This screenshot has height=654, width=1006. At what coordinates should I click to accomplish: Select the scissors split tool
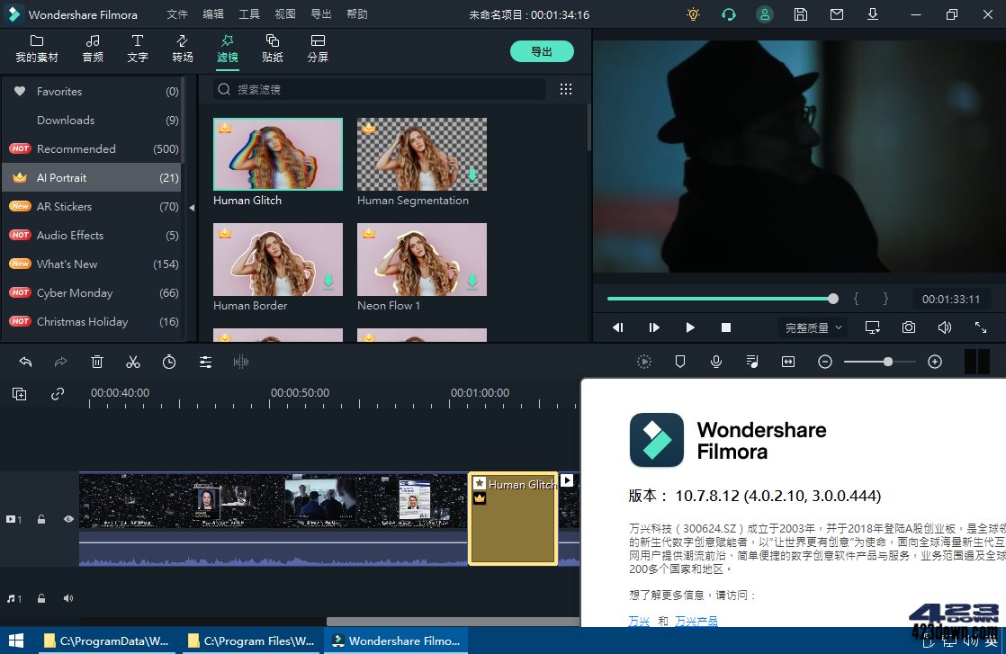pos(132,362)
